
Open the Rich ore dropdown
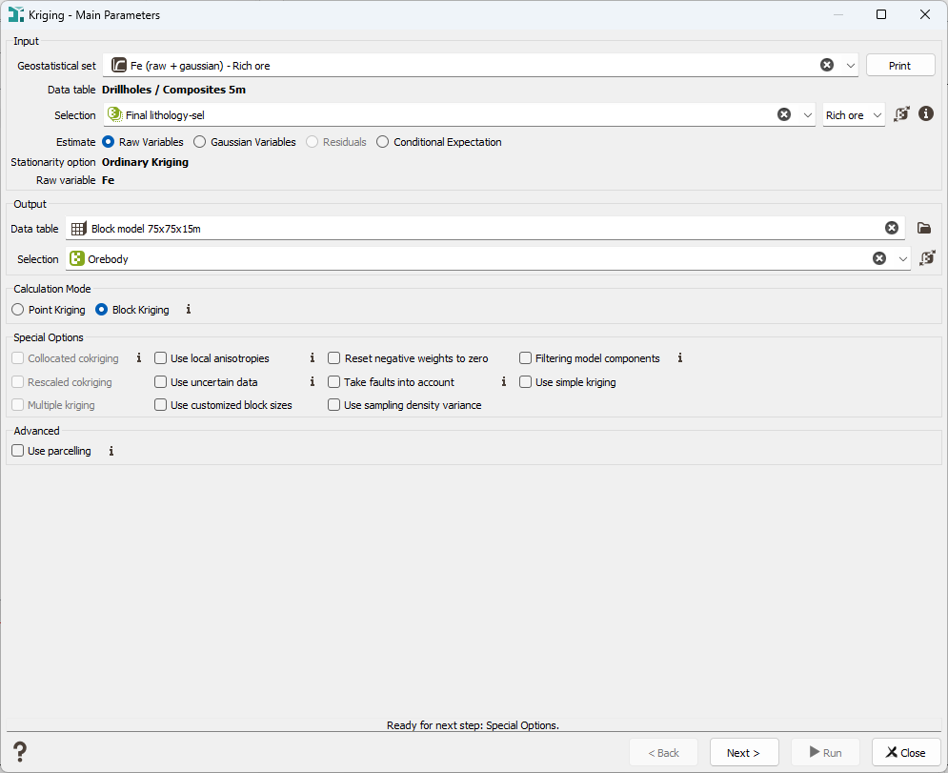pyautogui.click(x=854, y=115)
